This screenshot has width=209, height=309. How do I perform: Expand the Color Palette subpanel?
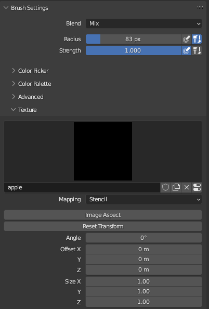tap(14, 84)
